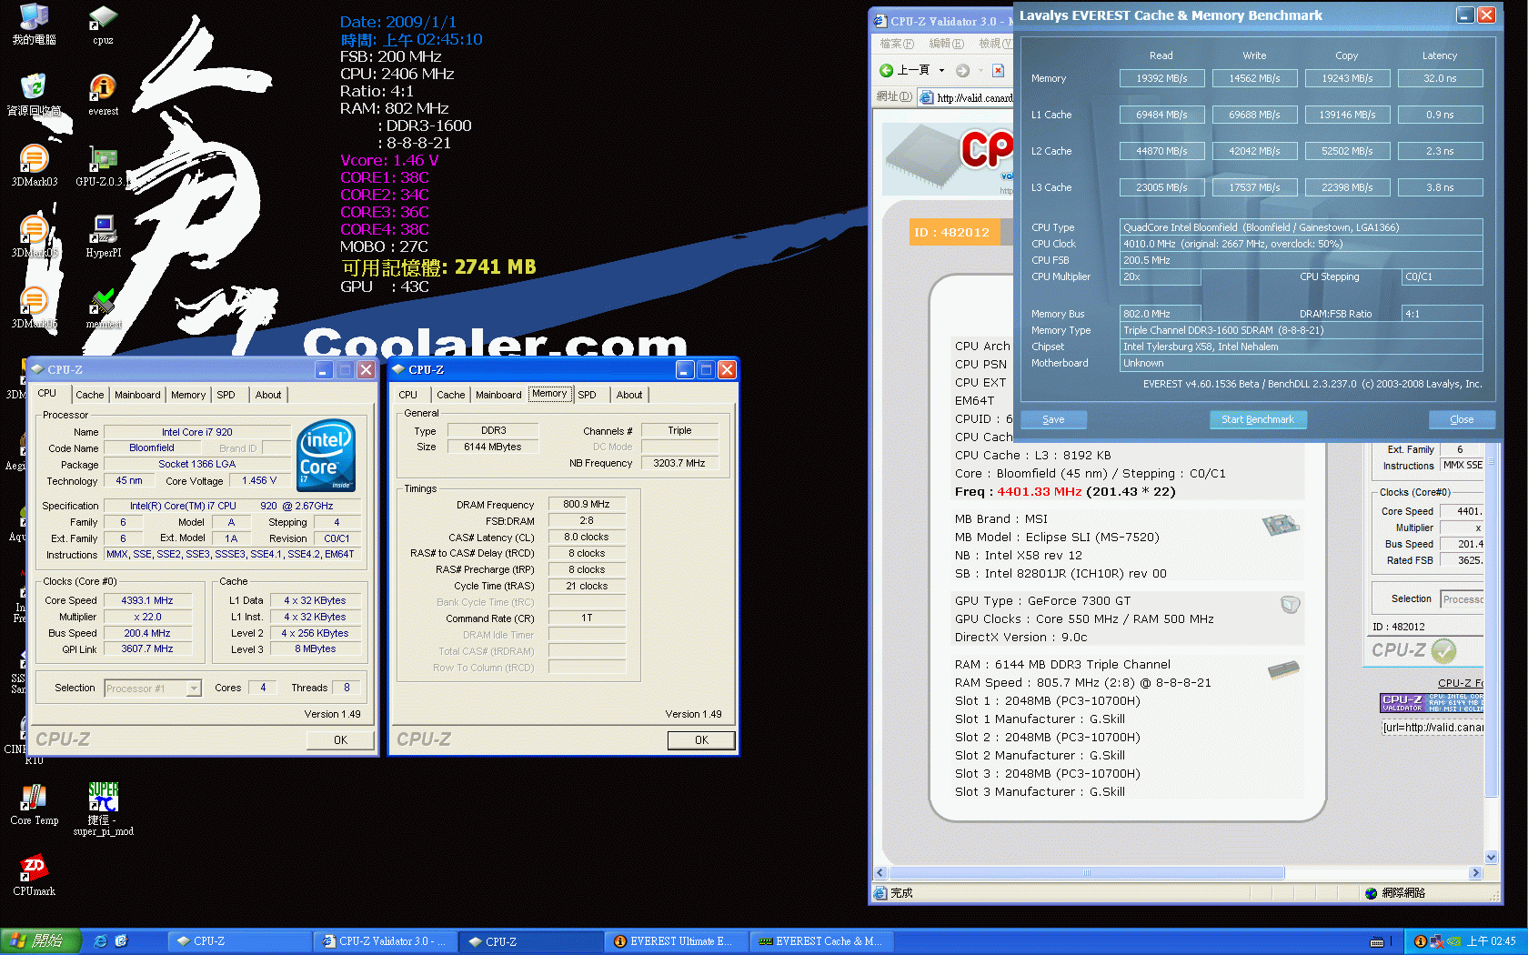Click the grey Forward arrow in browser
Viewport: 1528px width, 955px height.
(x=962, y=70)
